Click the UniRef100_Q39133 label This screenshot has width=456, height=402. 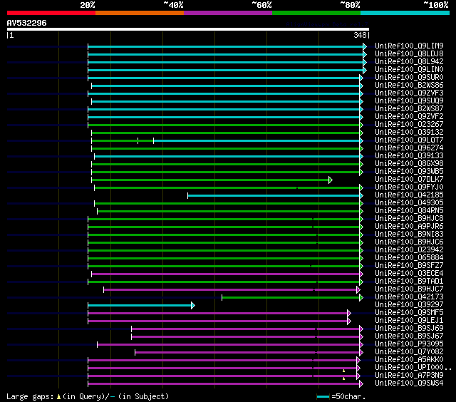point(409,156)
